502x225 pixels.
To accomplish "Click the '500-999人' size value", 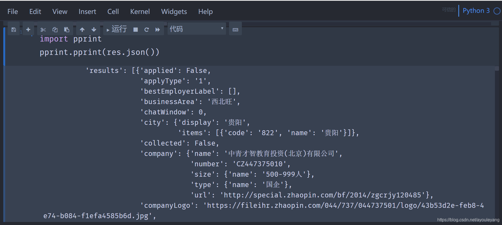I will pyautogui.click(x=284, y=174).
